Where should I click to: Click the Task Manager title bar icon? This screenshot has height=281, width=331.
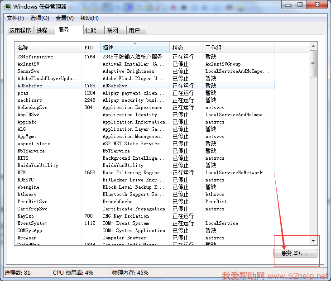7,6
